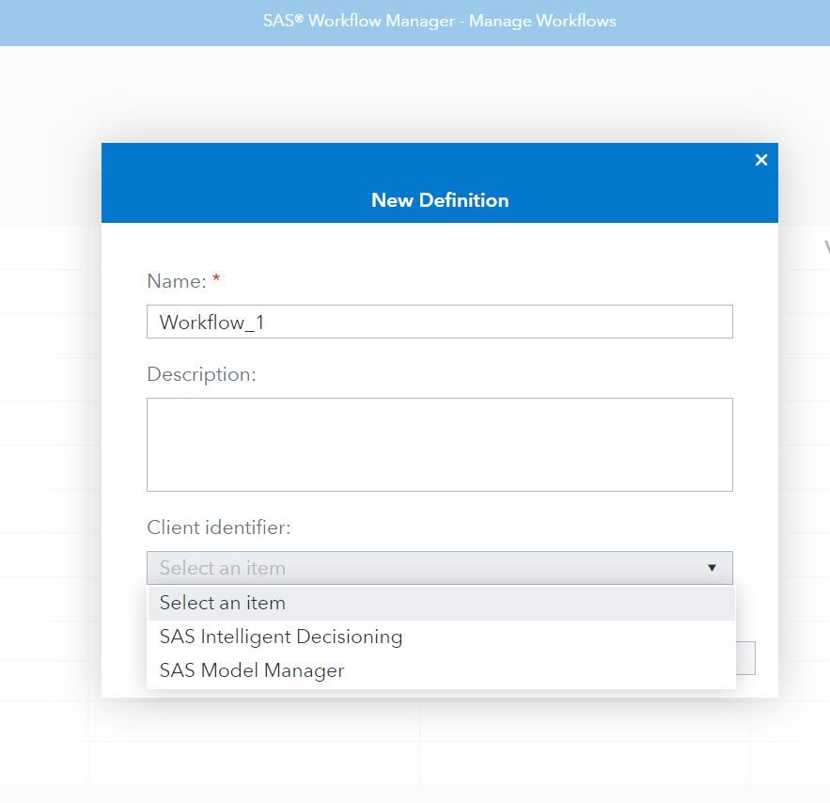Select SAS Intelligent Decisioning from the list

(442, 637)
